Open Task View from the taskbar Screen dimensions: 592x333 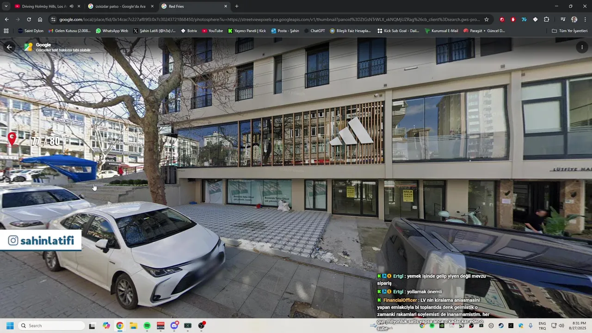click(92, 326)
